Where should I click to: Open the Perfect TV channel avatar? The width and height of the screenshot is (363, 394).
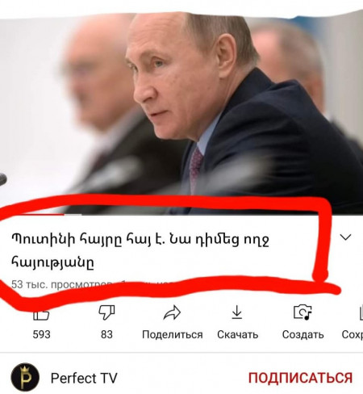tap(25, 377)
